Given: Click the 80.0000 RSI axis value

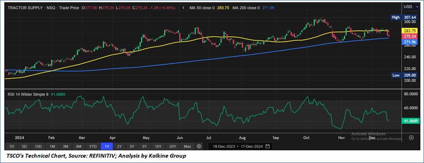Looking at the screenshot, I should [411, 95].
